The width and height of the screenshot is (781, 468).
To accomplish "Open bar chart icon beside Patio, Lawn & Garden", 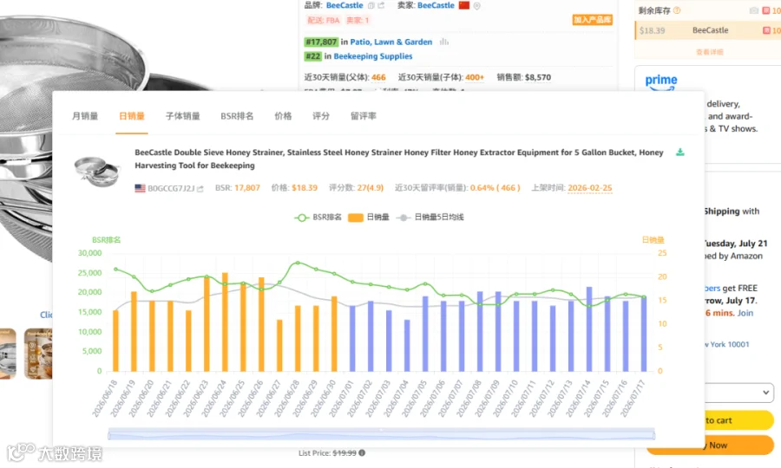I will coord(443,42).
